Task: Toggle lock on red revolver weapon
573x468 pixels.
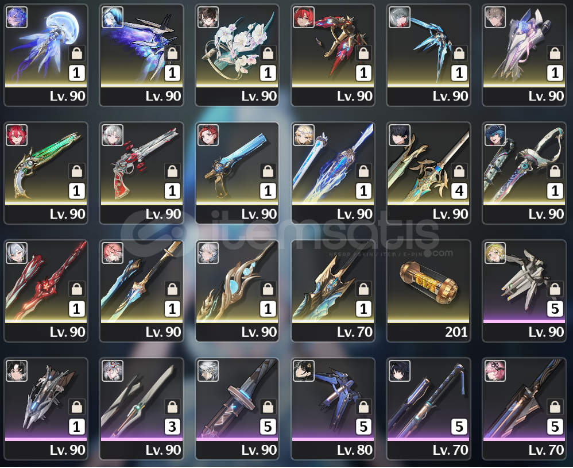Action: (x=172, y=171)
